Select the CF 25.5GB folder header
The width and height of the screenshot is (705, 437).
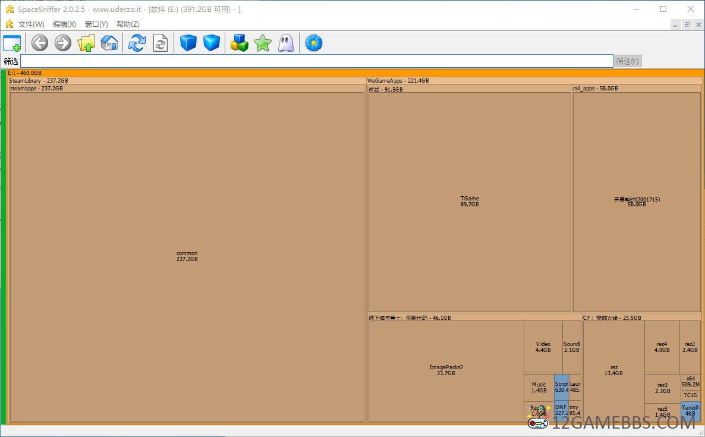coord(641,317)
